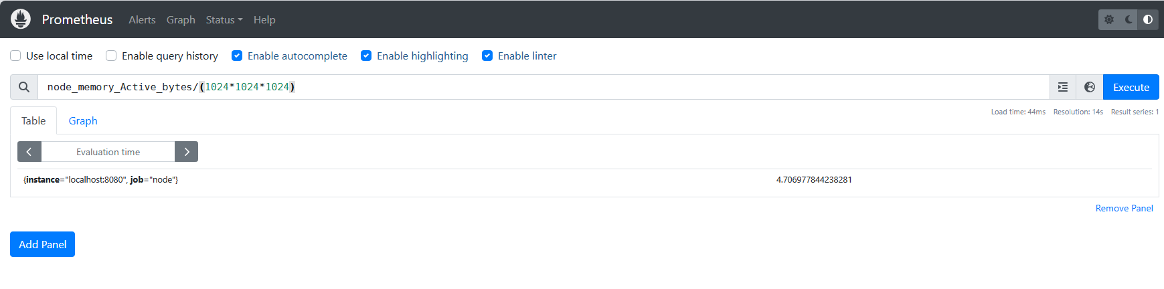1164x289 pixels.
Task: Click the Prometheus flame logo
Action: (21, 19)
